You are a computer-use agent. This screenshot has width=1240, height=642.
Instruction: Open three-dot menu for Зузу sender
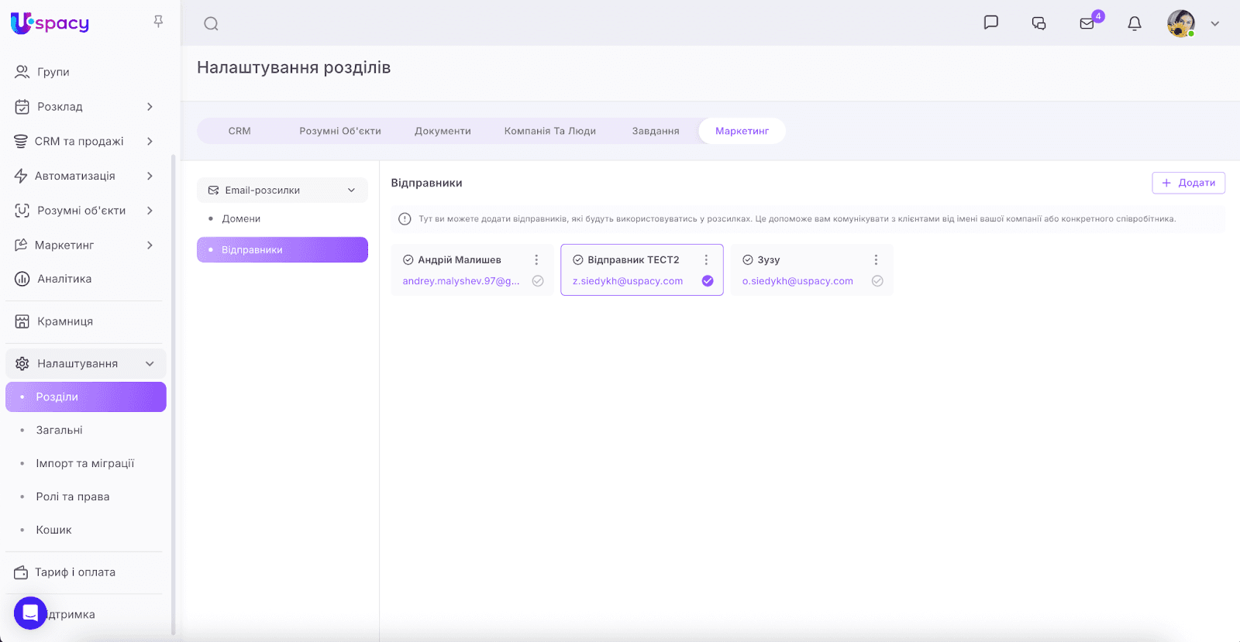point(877,260)
